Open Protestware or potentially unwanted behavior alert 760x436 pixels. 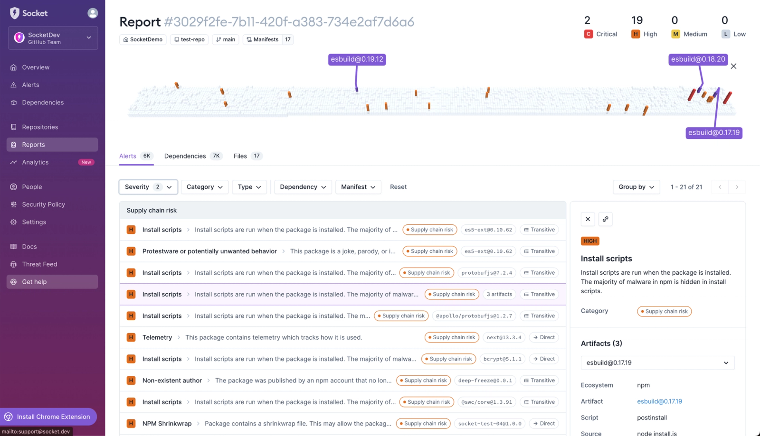click(x=342, y=251)
